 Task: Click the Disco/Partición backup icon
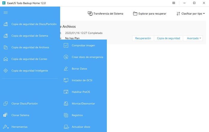[6, 24]
